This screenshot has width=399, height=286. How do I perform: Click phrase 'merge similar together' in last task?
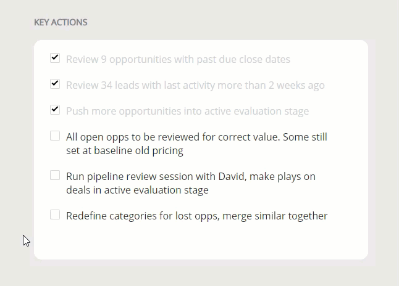tap(275, 216)
